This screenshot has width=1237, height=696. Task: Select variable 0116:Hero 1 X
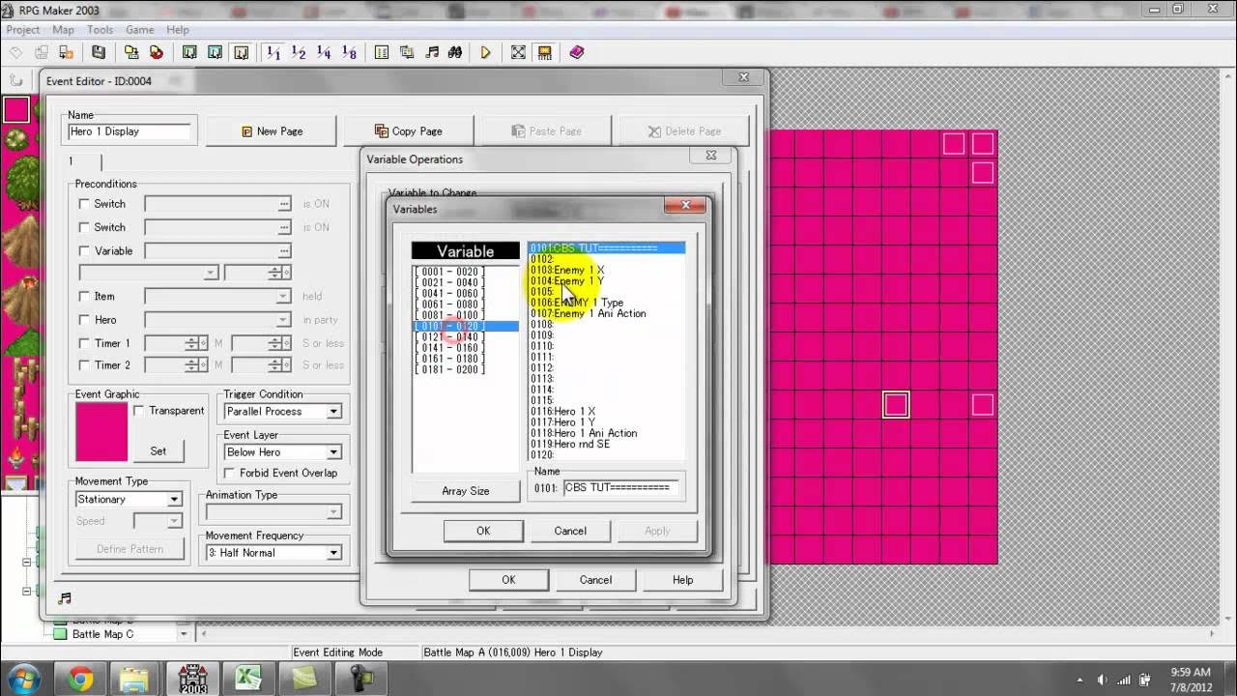tap(606, 412)
